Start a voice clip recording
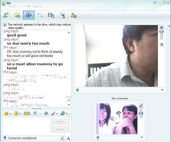171x142 pixels. click(35, 113)
